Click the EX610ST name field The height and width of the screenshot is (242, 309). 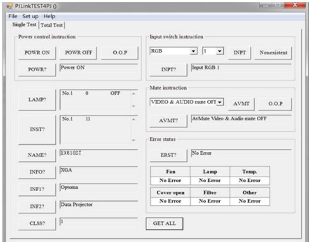[x=99, y=153]
